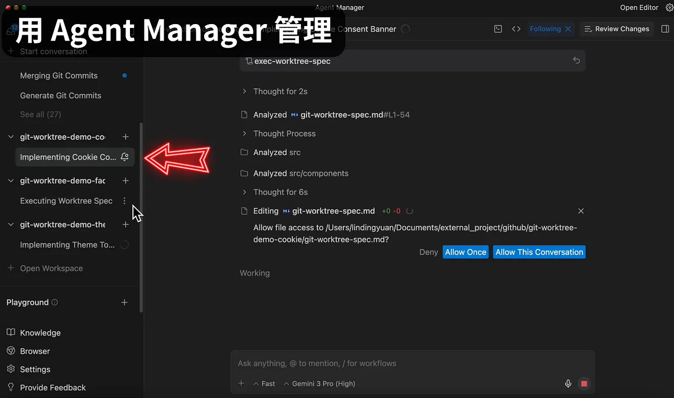Add conversation to git-worktree-demo-fac workspace

[x=126, y=181]
